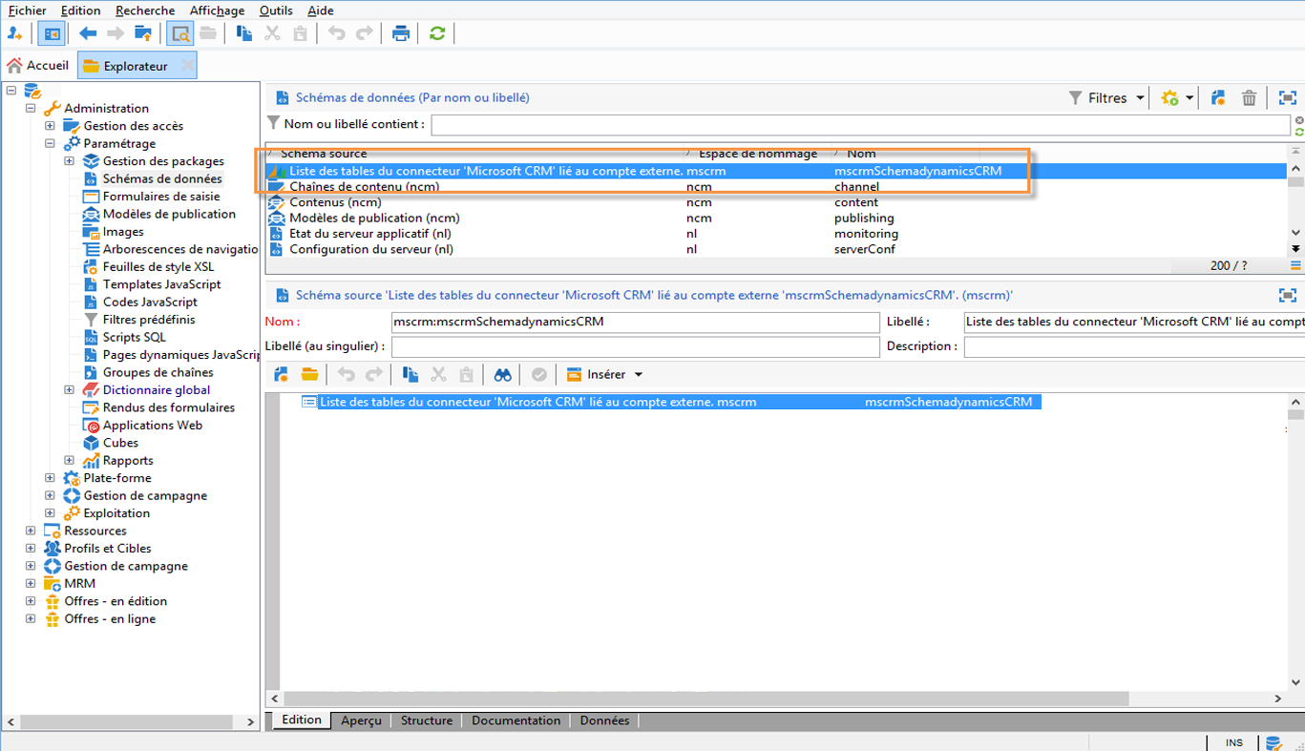Open the Filtres dropdown
Screen dimensions: 1305x751
coord(1105,97)
